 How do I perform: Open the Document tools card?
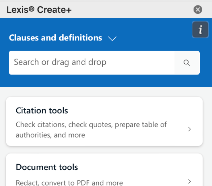[104, 170]
